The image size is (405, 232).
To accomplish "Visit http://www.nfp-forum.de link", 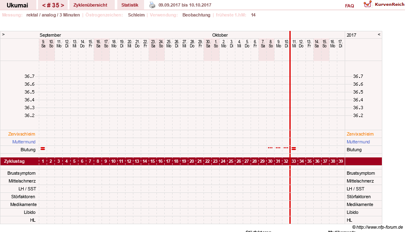I will [379, 227].
